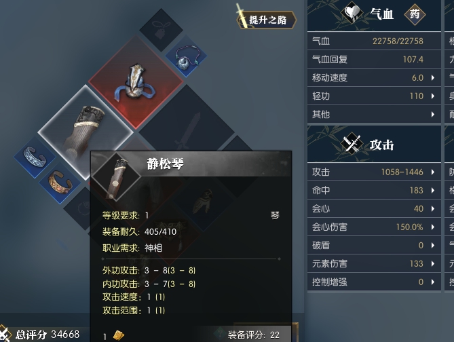This screenshot has width=454, height=342.
Task: Select the golden bracelet slot
Action: click(x=60, y=183)
